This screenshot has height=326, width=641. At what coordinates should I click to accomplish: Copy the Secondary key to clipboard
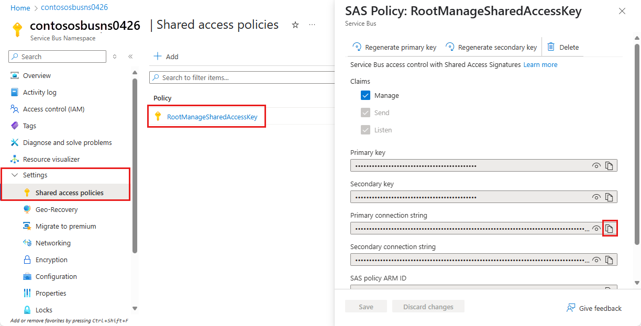[609, 197]
